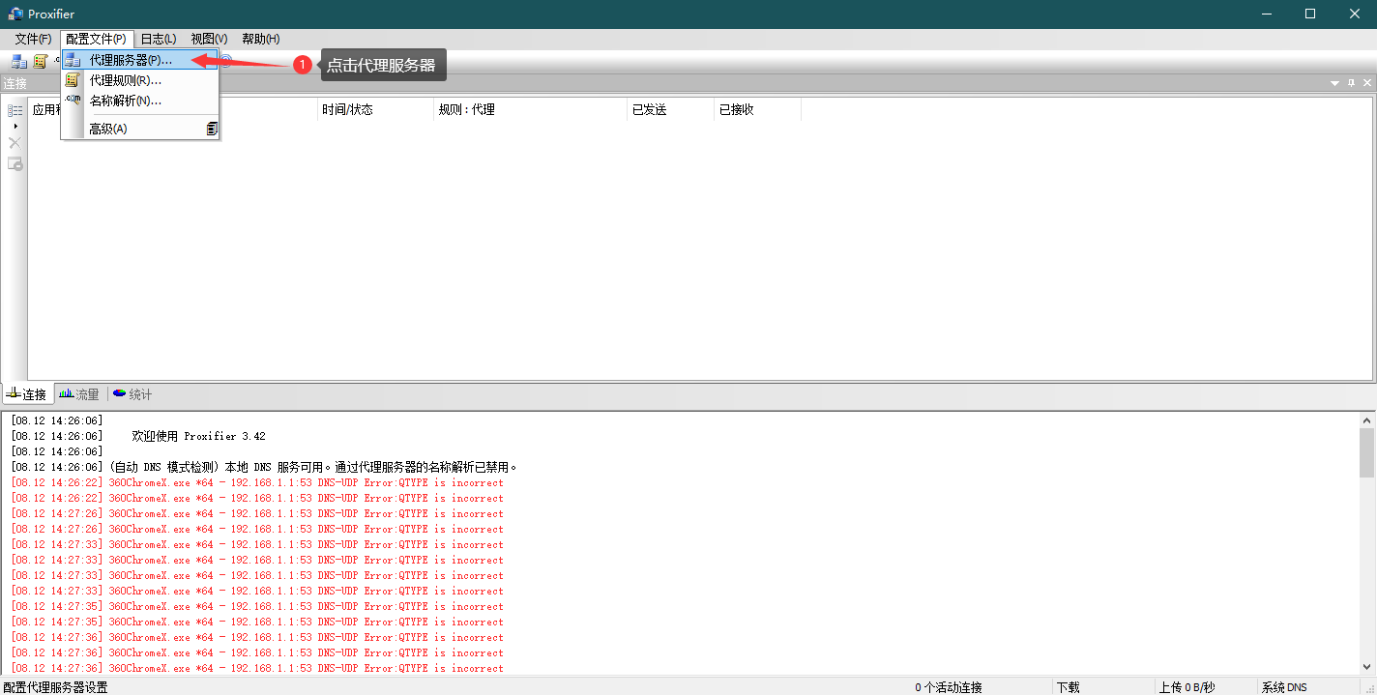Image resolution: width=1377 pixels, height=695 pixels.
Task: Switch to the 流量 tab
Action: point(79,394)
